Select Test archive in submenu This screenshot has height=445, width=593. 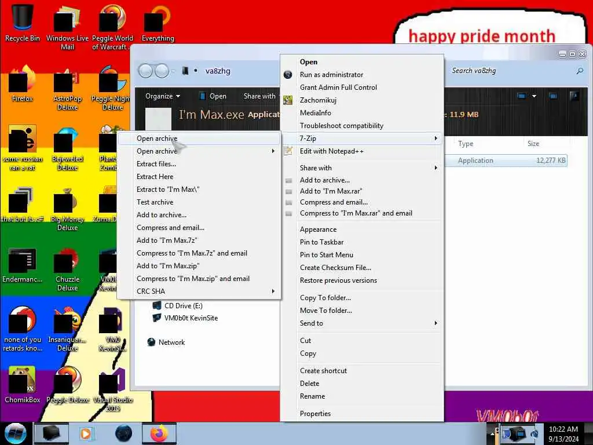coord(155,202)
